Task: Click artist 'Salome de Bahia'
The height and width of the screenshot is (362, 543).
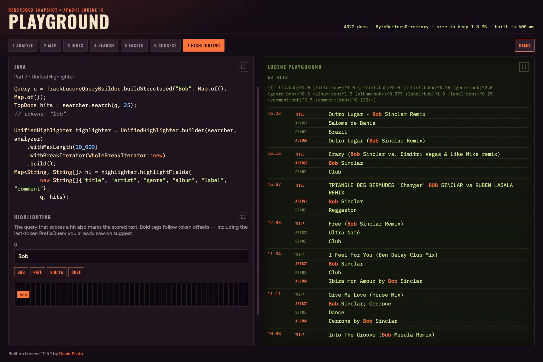Action: click(x=352, y=123)
